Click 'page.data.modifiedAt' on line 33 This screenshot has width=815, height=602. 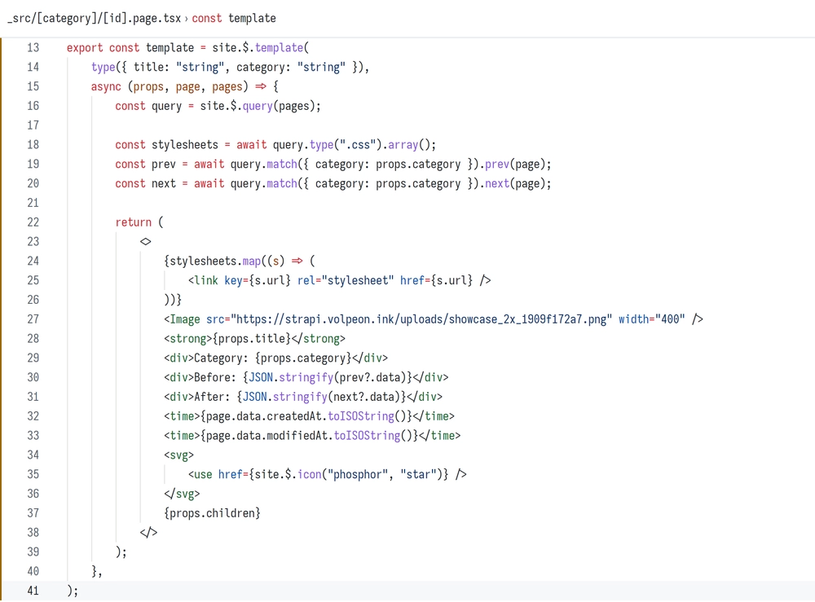point(267,436)
